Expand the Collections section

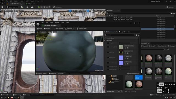click(x=108, y=91)
